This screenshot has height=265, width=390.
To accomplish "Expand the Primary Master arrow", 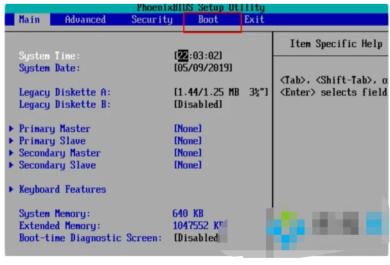I will [12, 129].
